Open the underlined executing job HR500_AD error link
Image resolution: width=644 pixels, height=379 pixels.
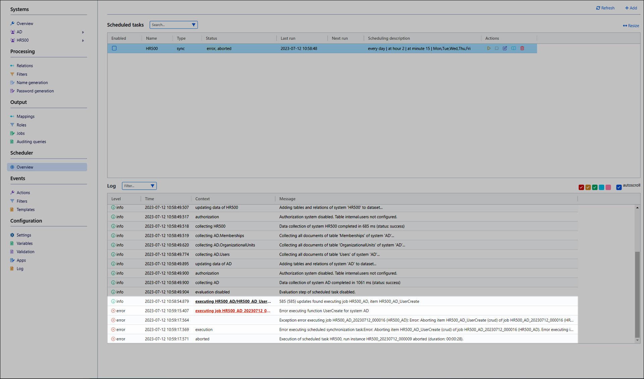point(232,311)
